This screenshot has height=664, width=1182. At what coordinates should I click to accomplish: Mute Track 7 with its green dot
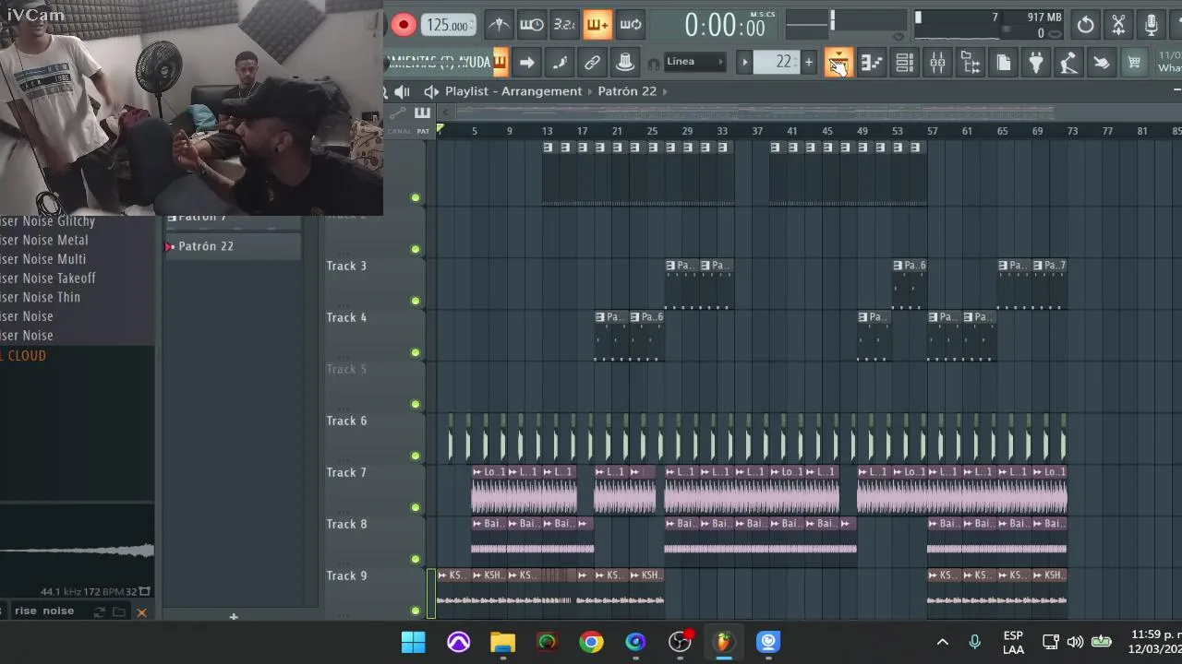click(x=416, y=507)
